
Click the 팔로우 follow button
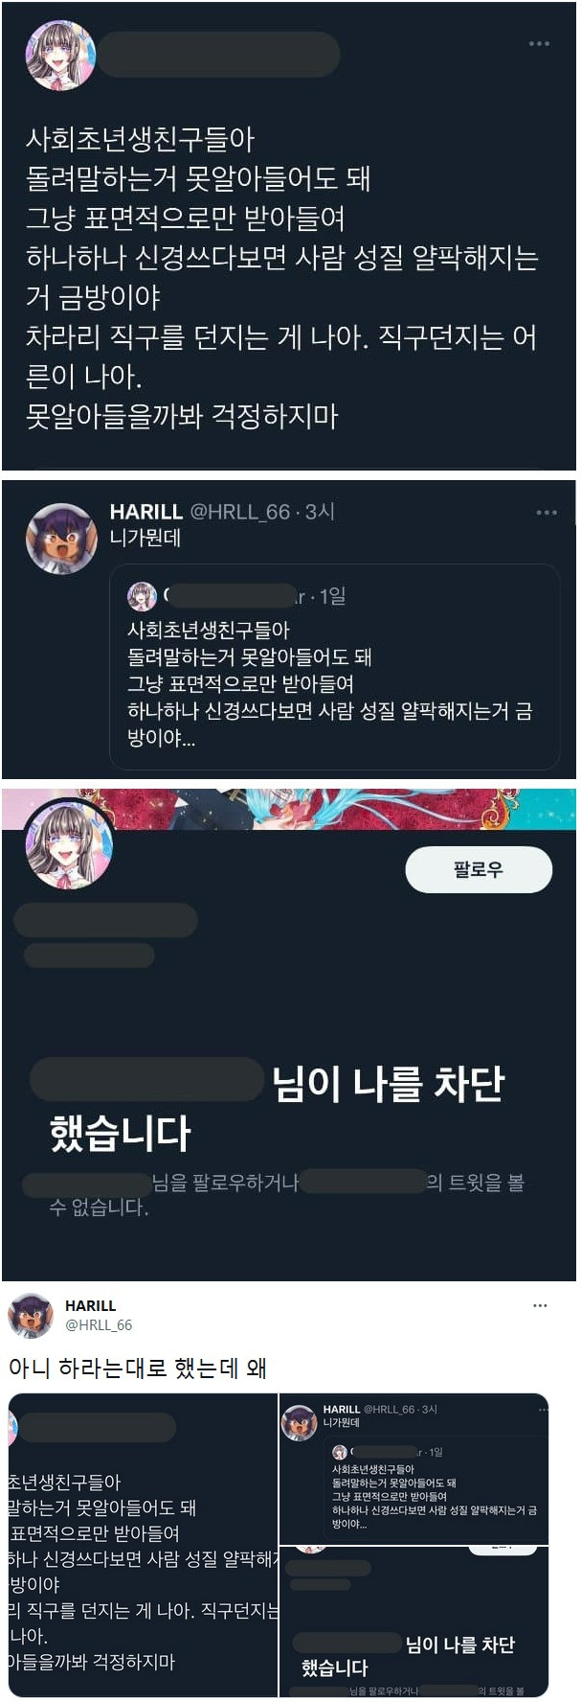click(x=479, y=869)
